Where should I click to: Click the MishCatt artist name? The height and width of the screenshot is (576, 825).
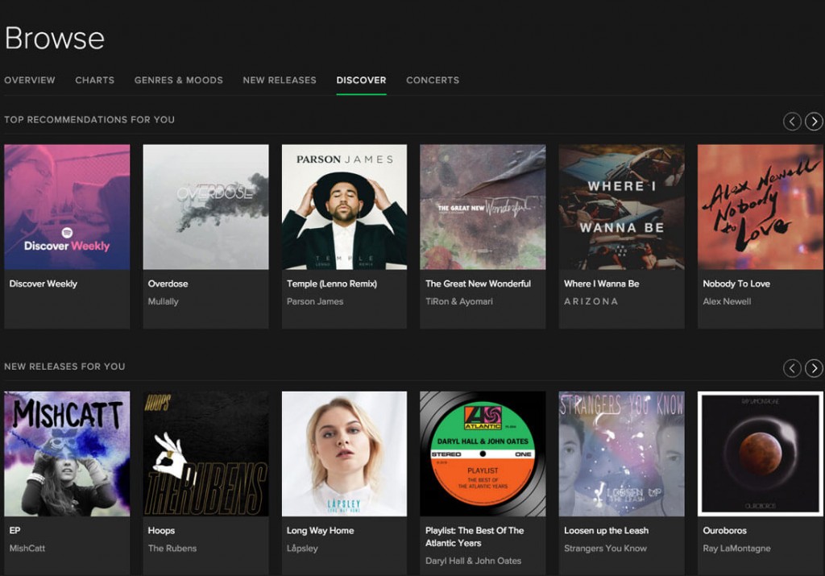coord(27,548)
